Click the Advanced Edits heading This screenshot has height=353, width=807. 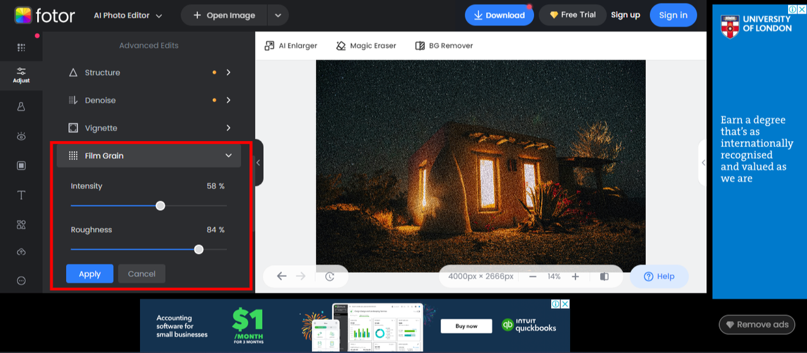coord(149,45)
